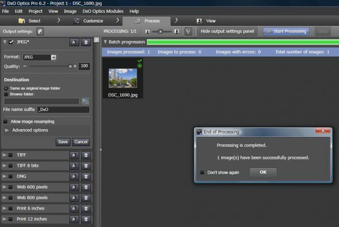The height and width of the screenshot is (227, 339).
Task: Click the File name suffix field
Action: click(63, 110)
